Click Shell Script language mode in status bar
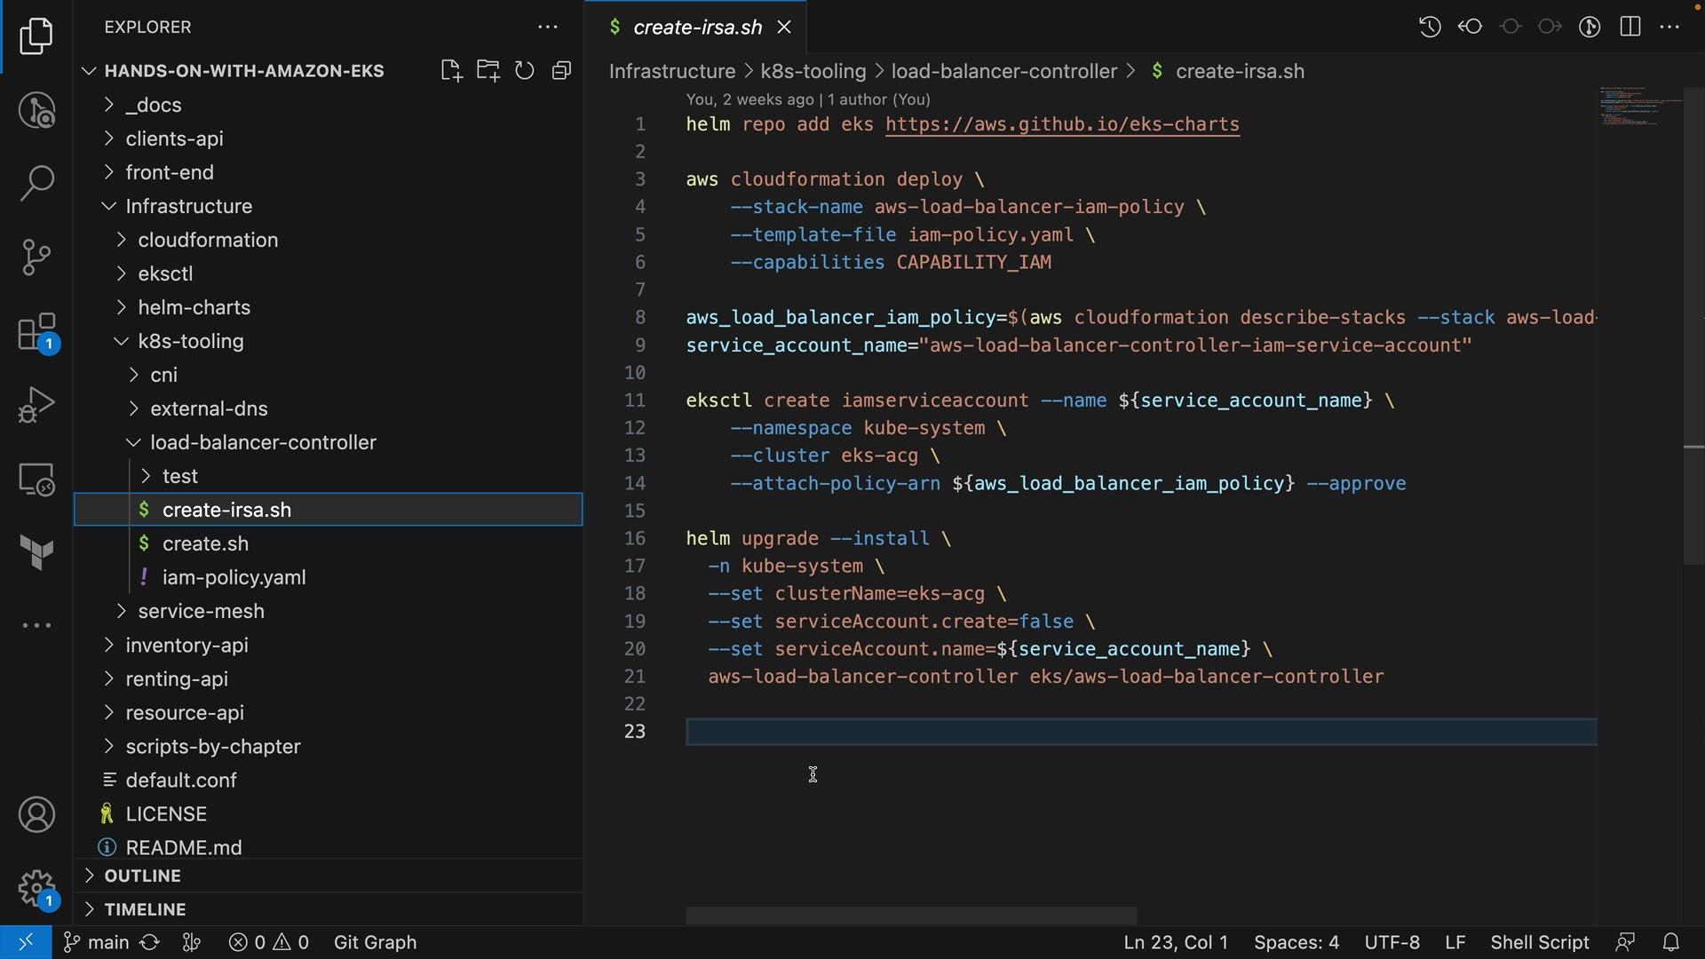 1539,942
